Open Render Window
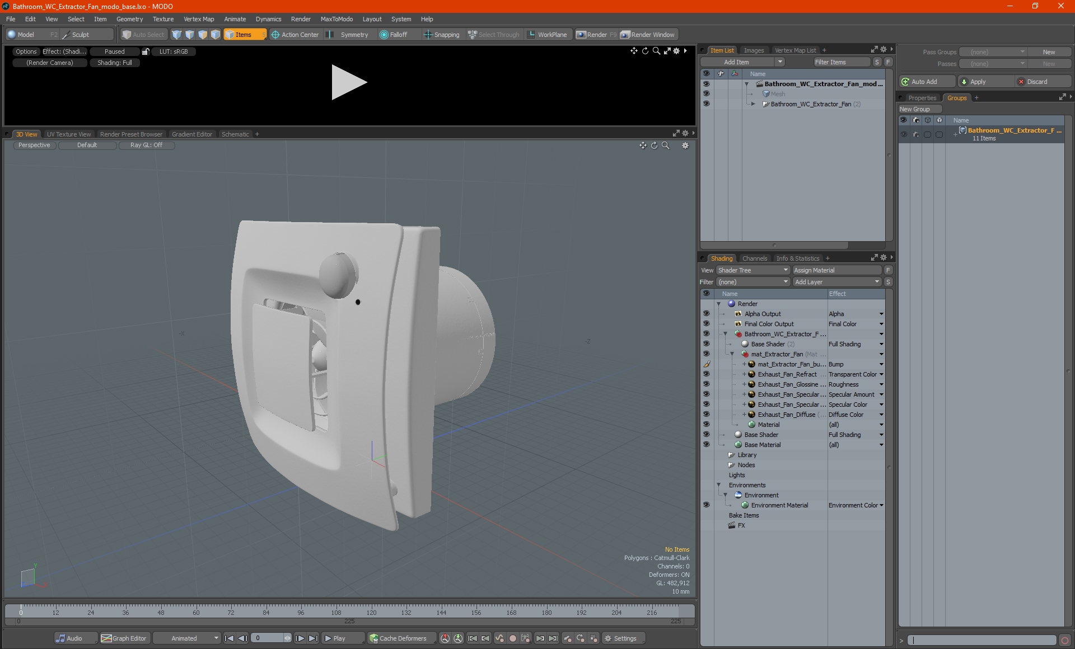The width and height of the screenshot is (1075, 649). click(x=648, y=35)
